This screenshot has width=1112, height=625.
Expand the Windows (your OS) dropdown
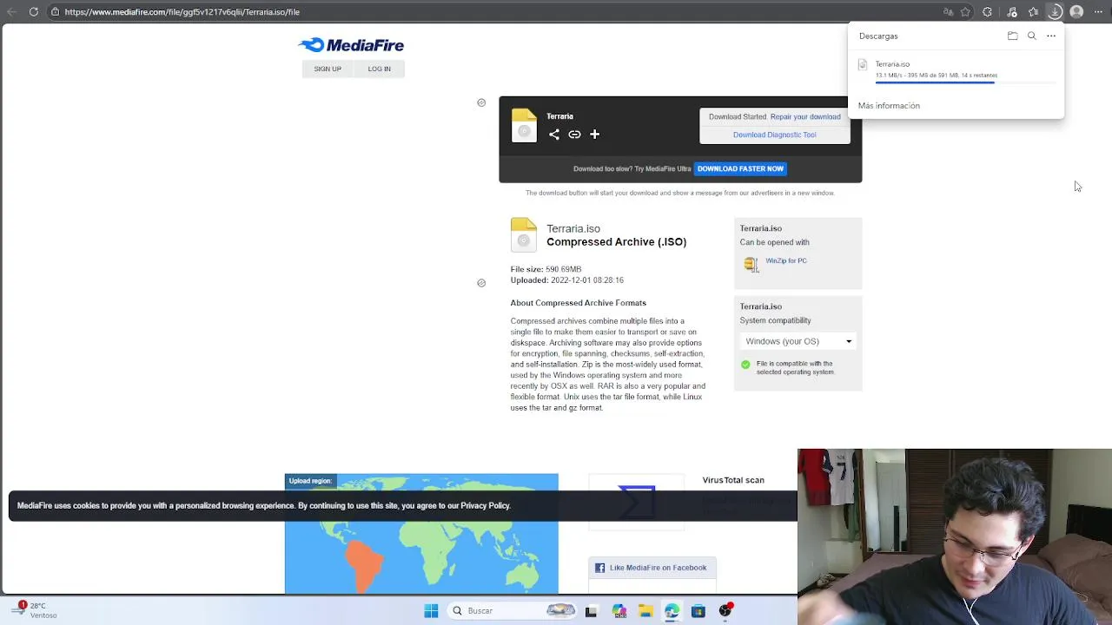798,341
